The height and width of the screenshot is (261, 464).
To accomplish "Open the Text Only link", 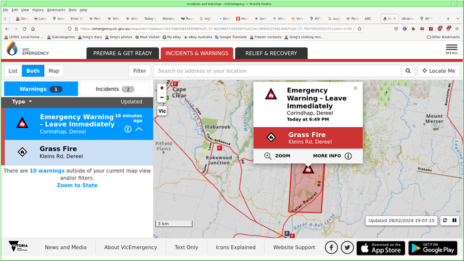I will pos(186,248).
